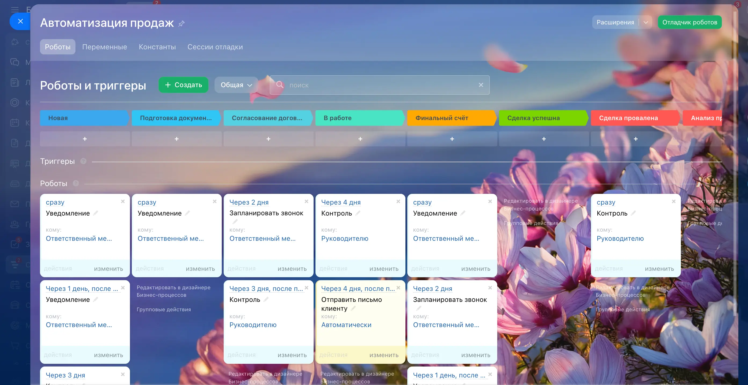Click the help icon next to Триггеры

click(83, 161)
